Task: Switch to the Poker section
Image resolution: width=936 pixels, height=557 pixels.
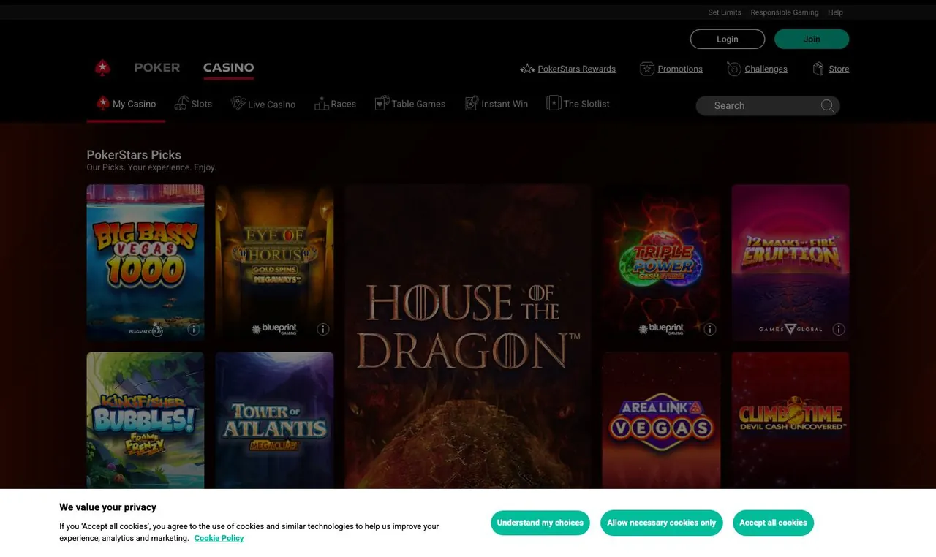Action: (x=157, y=68)
